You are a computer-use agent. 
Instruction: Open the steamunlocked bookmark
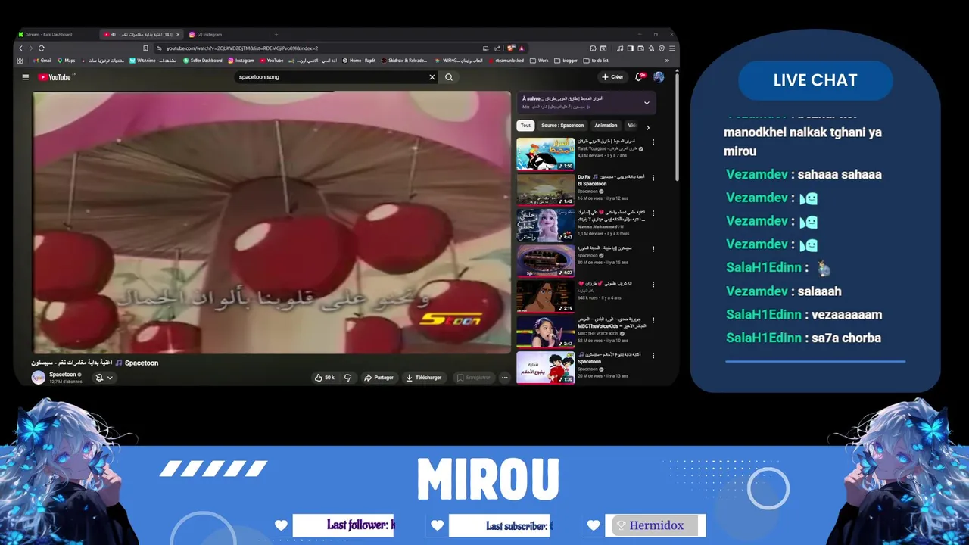click(x=507, y=61)
